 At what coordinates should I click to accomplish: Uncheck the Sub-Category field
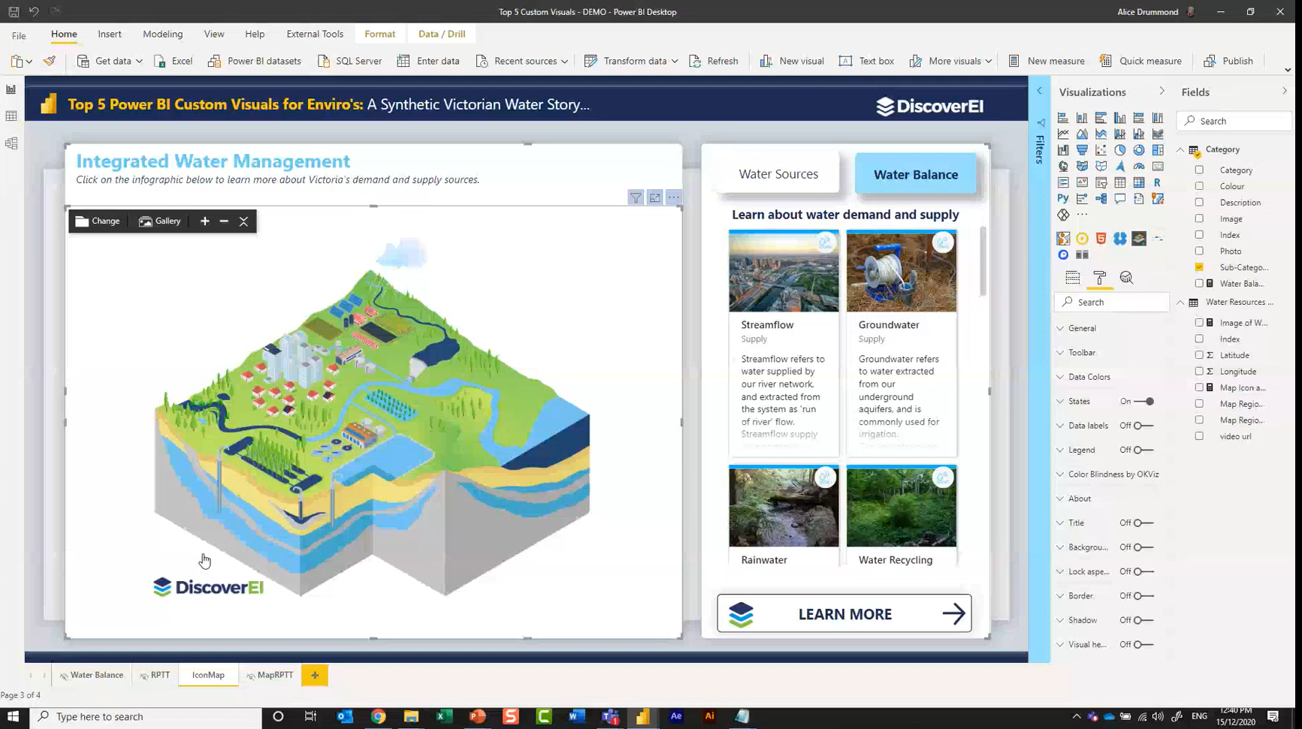1199,267
